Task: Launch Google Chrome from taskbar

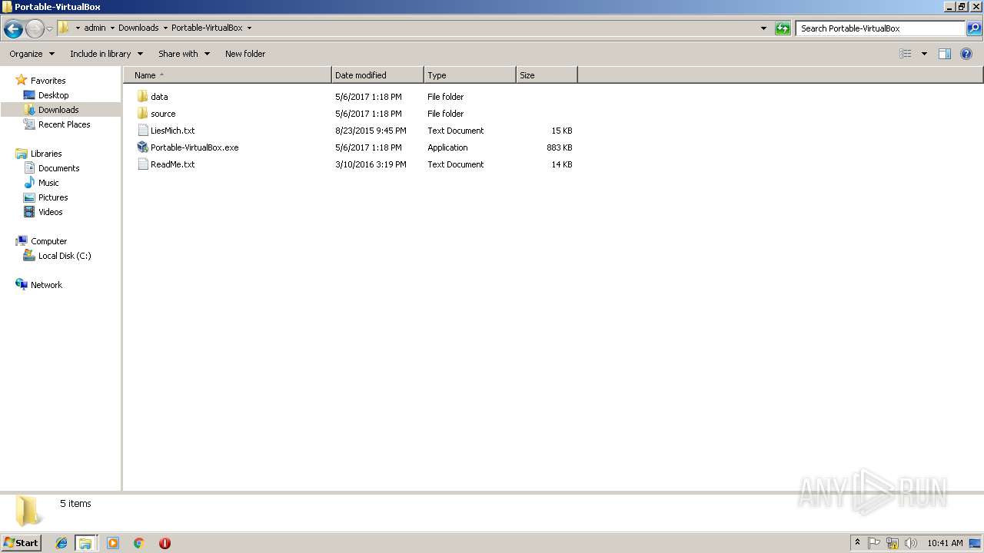Action: click(x=138, y=543)
